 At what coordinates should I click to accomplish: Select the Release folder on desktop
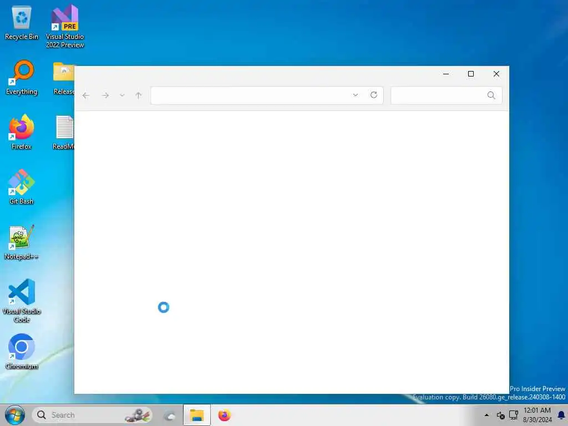click(x=64, y=78)
